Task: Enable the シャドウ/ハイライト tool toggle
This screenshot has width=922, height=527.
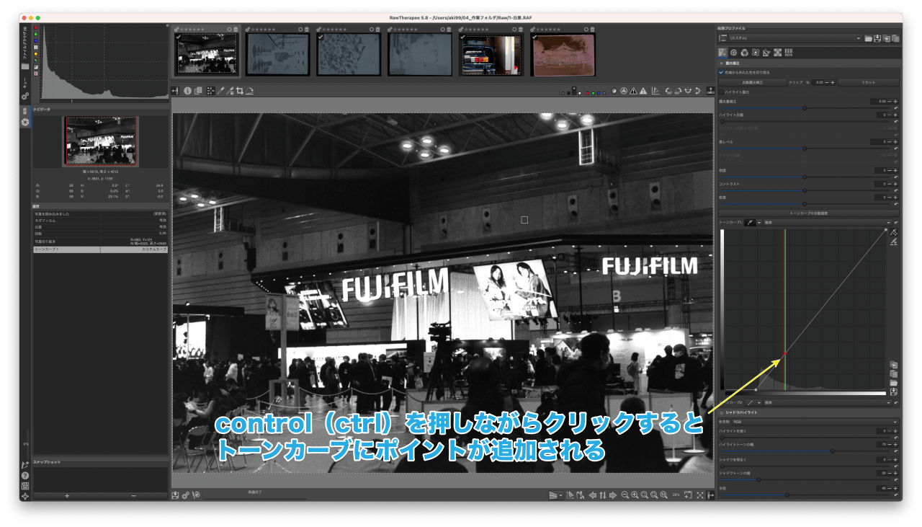Action: [722, 413]
